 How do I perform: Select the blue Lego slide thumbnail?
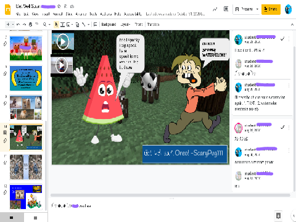[26, 197]
